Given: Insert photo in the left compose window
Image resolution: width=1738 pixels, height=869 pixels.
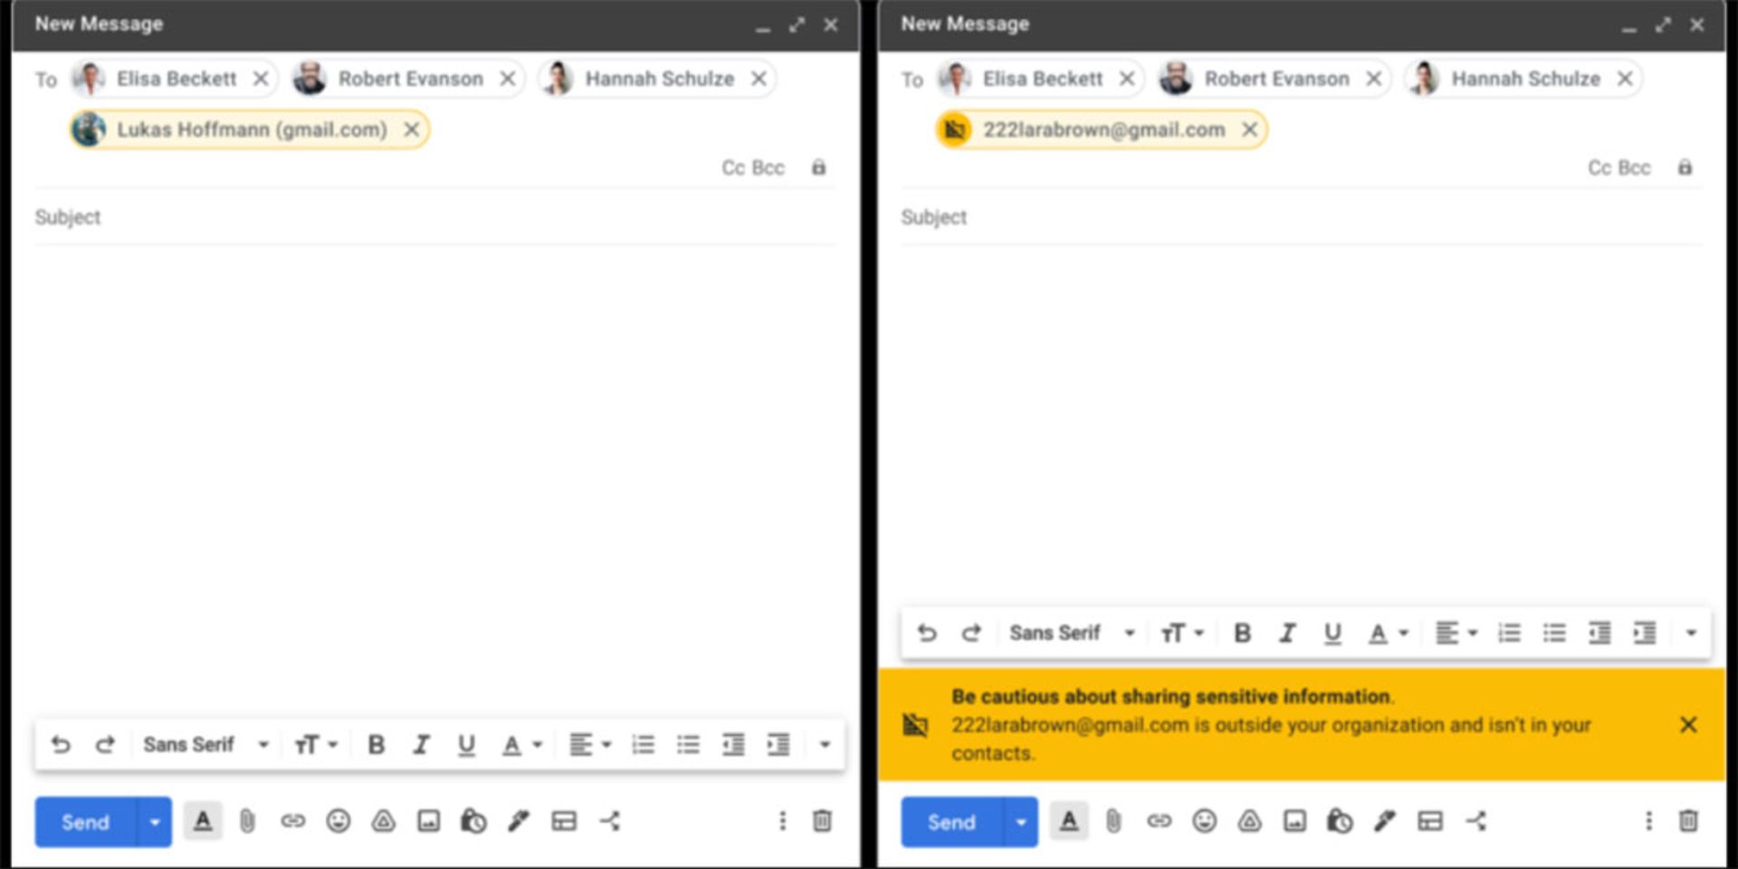Looking at the screenshot, I should (x=428, y=821).
